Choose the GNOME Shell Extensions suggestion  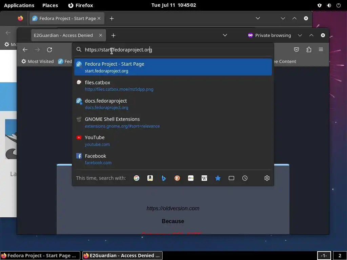click(x=173, y=122)
